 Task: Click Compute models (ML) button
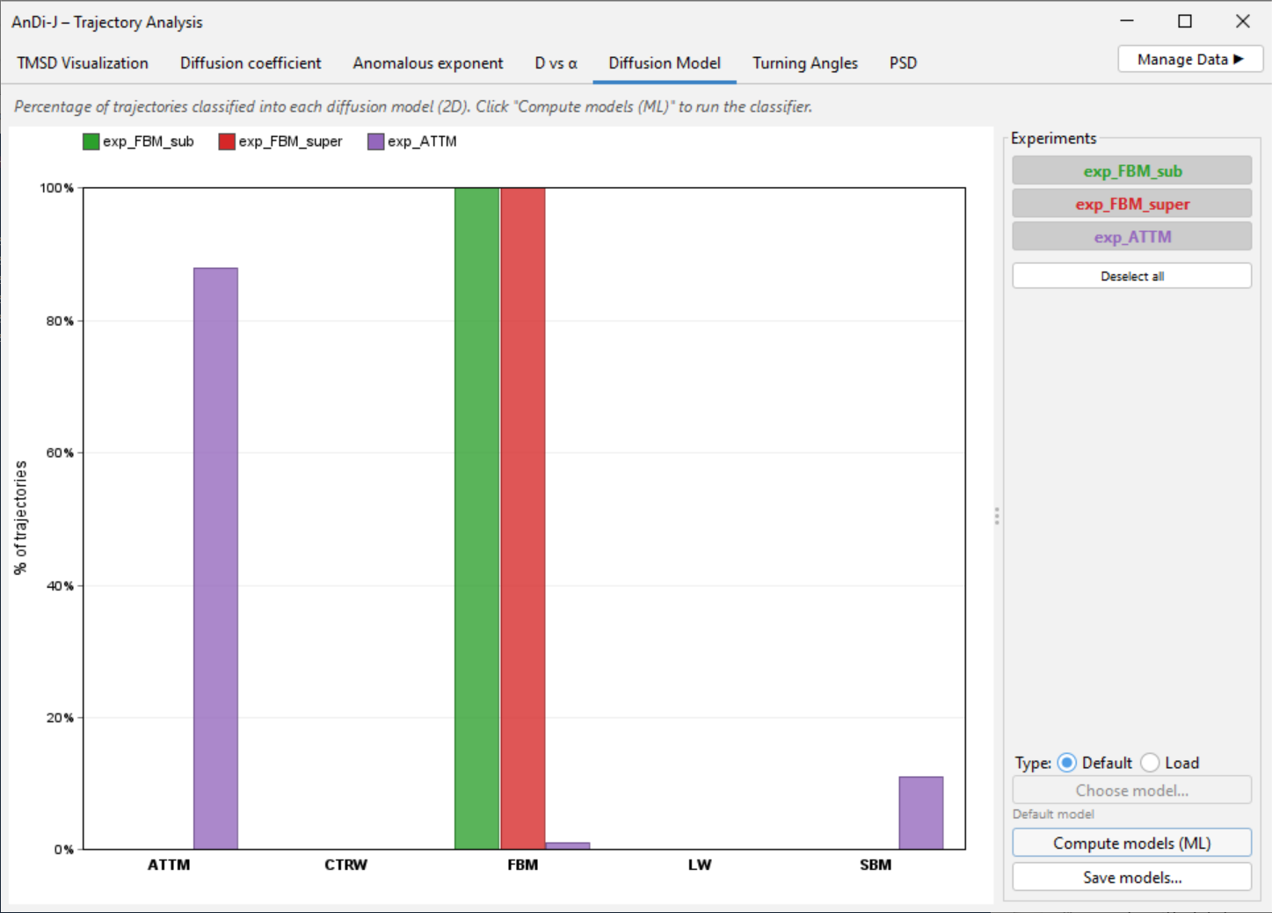[1132, 843]
